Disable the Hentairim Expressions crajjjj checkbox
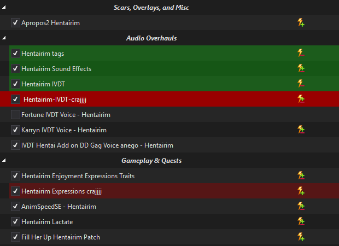 (15, 191)
